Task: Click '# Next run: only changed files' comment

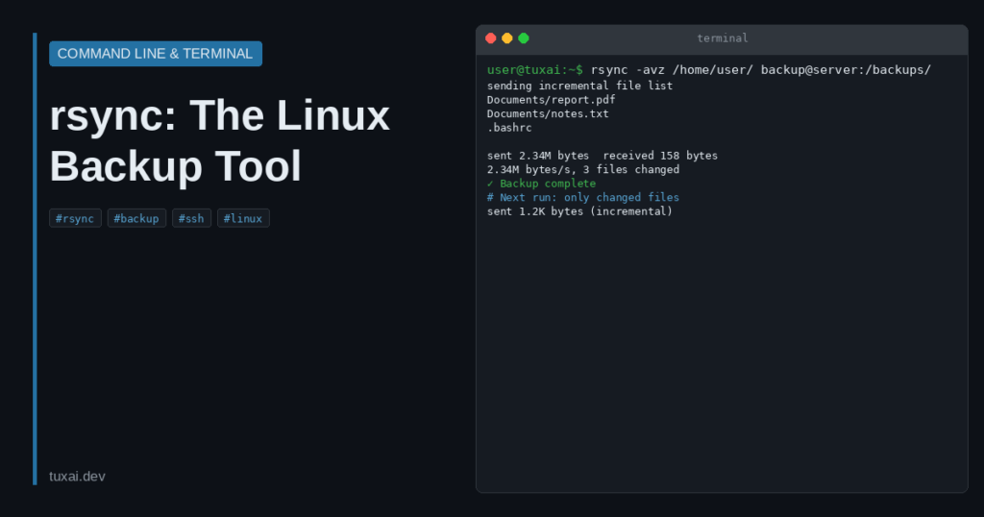Action: [x=583, y=197]
